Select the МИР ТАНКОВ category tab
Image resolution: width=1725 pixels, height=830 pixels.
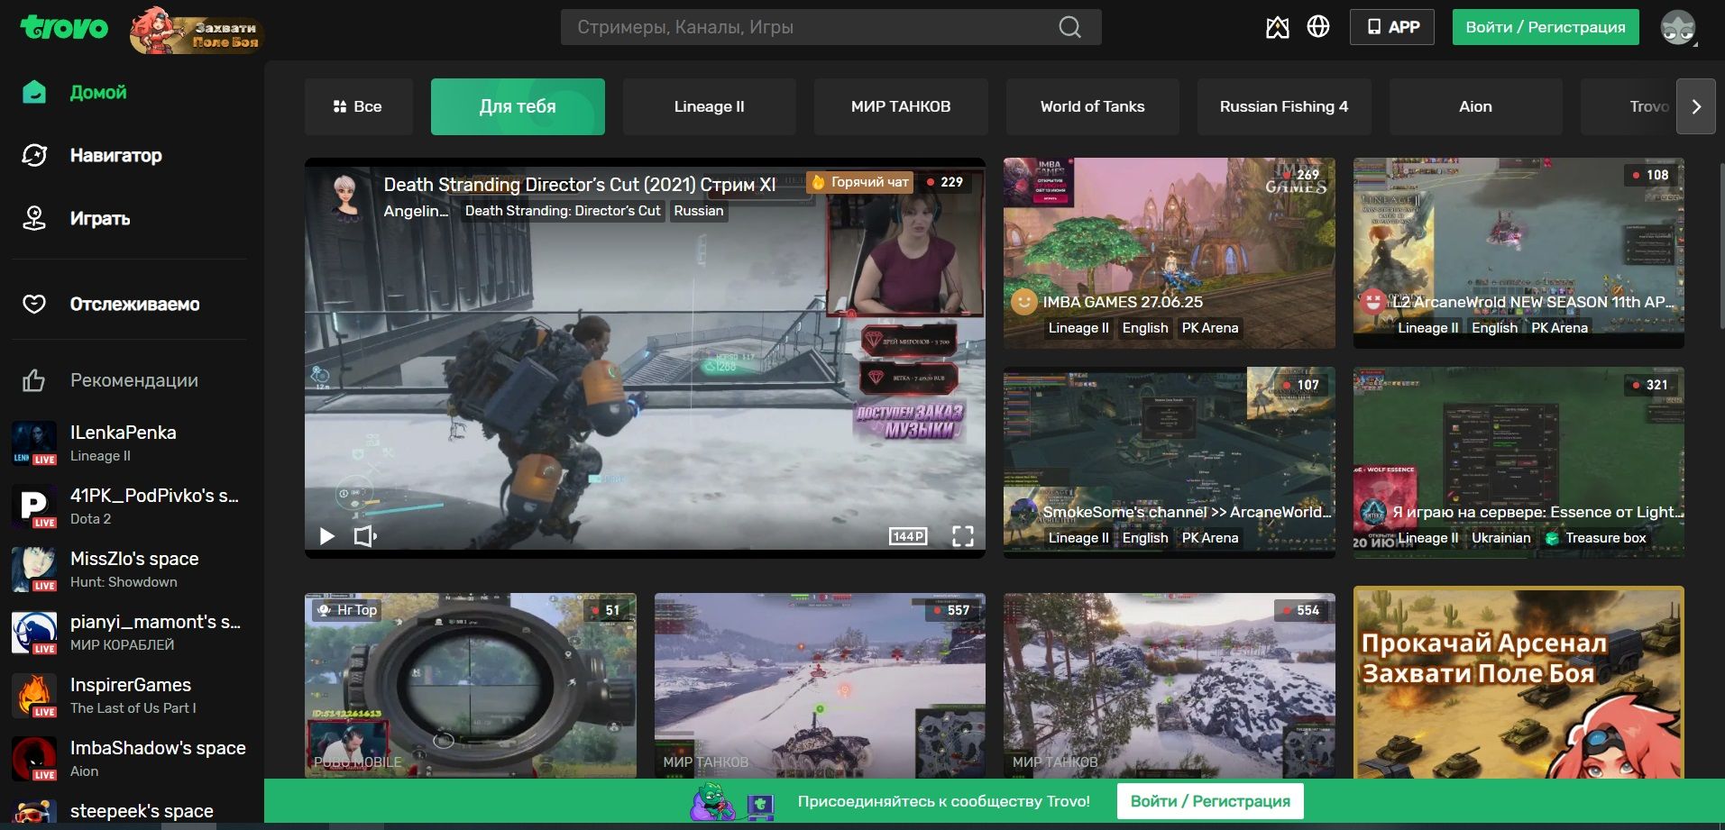pyautogui.click(x=901, y=106)
